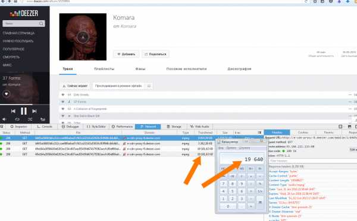Switch to the Console developer tool tab
The width and height of the screenshot is (357, 221).
[45, 127]
